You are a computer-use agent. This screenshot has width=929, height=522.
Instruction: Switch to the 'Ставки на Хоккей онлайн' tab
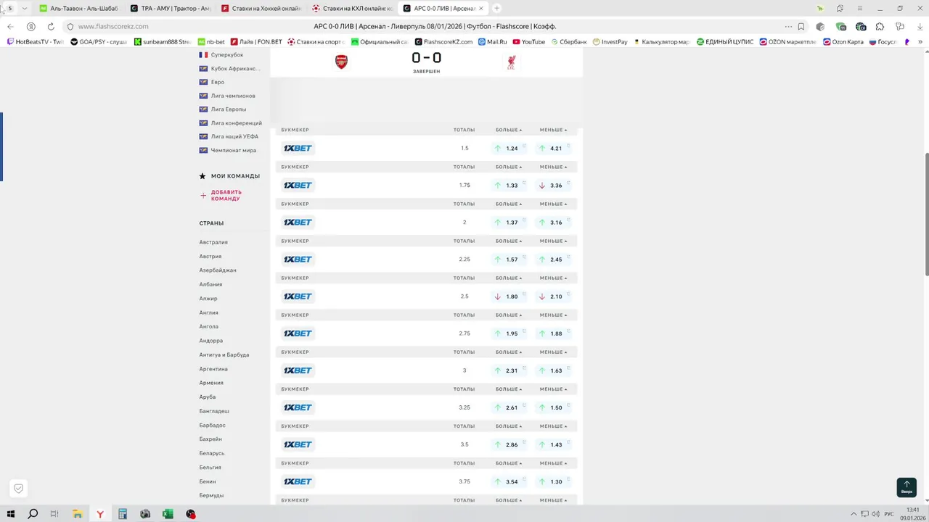tap(261, 9)
